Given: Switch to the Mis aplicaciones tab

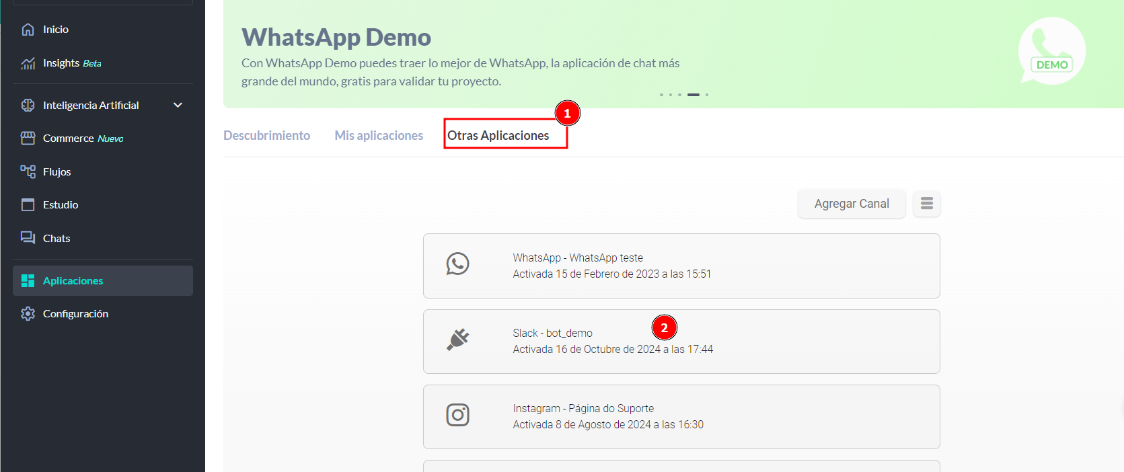Looking at the screenshot, I should 379,136.
